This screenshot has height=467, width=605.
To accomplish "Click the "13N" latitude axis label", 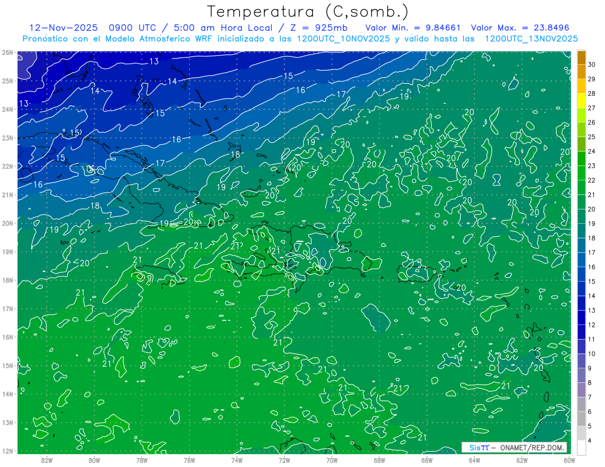I will pos(8,422).
